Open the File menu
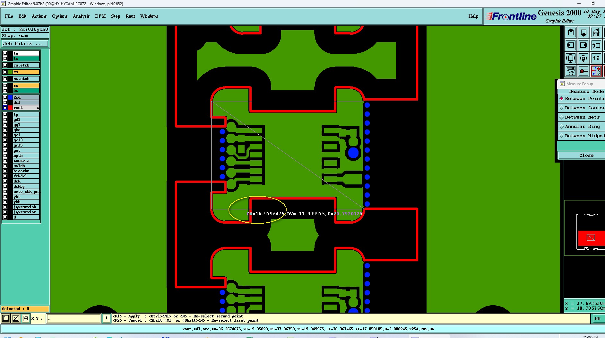 coord(9,16)
